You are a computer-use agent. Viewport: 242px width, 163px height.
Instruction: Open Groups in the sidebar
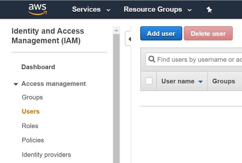tap(32, 97)
